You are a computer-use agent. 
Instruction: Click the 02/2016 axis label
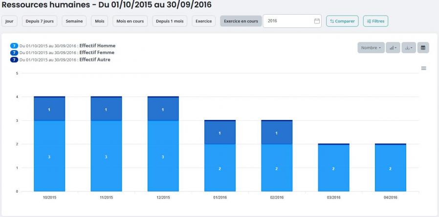click(x=277, y=197)
